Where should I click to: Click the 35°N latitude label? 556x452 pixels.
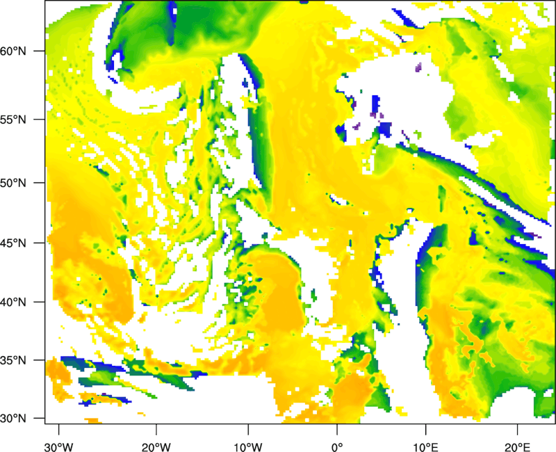13,360
